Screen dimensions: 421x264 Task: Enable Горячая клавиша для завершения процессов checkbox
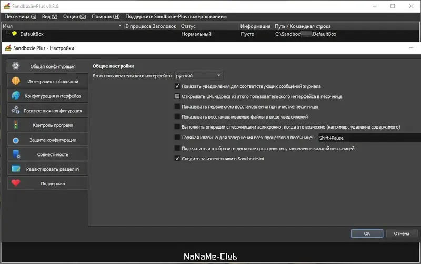click(x=177, y=138)
